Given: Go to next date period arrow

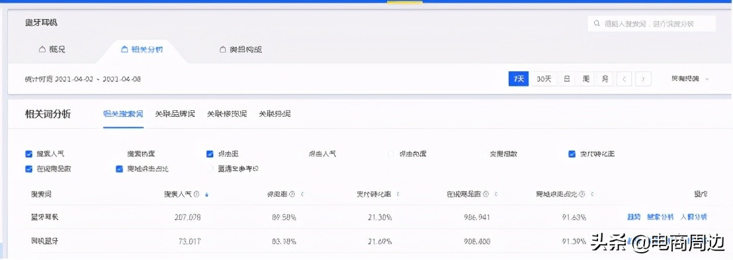Looking at the screenshot, I should pos(643,79).
